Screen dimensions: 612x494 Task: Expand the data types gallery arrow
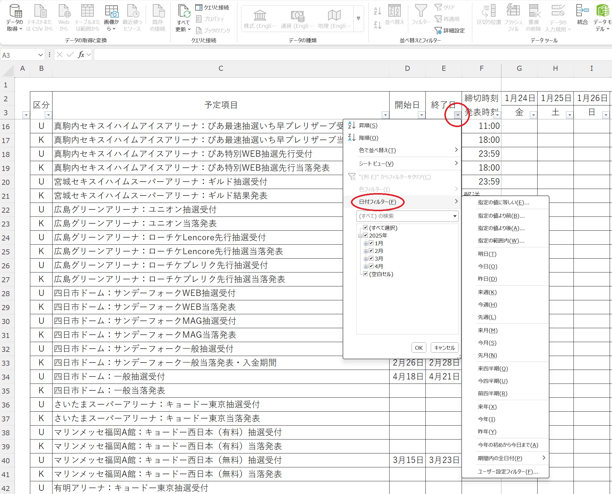coord(358,18)
